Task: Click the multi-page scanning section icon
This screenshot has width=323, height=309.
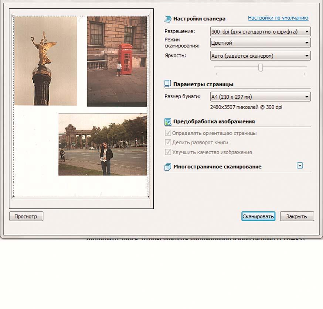Action: tap(168, 167)
